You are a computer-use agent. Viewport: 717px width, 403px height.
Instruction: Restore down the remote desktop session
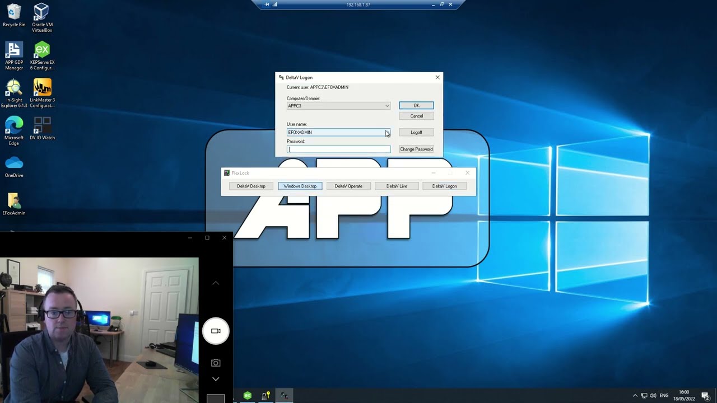pos(441,4)
